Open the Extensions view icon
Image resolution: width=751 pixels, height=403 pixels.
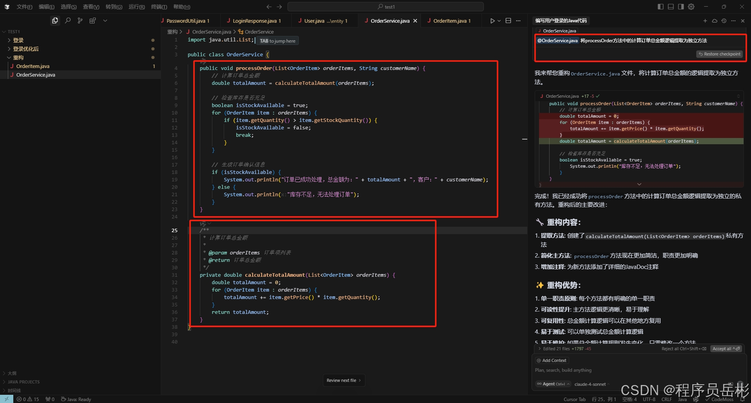point(93,20)
